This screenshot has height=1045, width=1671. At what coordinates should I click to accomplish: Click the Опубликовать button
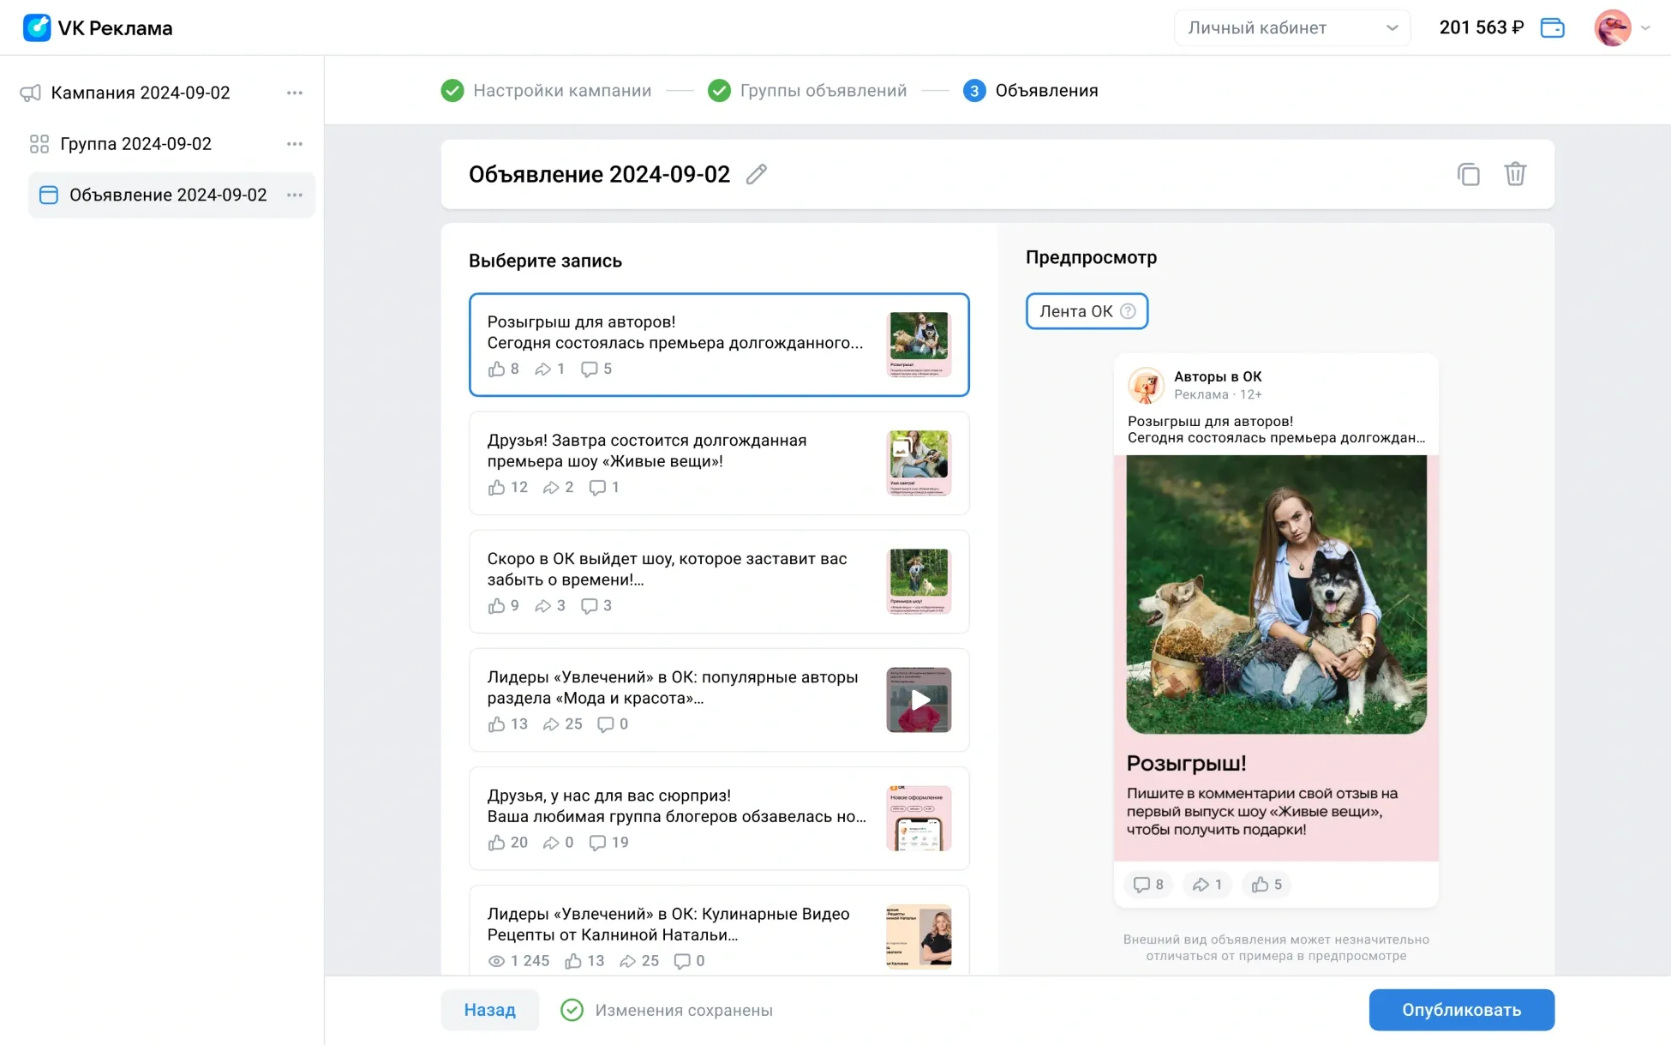pyautogui.click(x=1461, y=1010)
